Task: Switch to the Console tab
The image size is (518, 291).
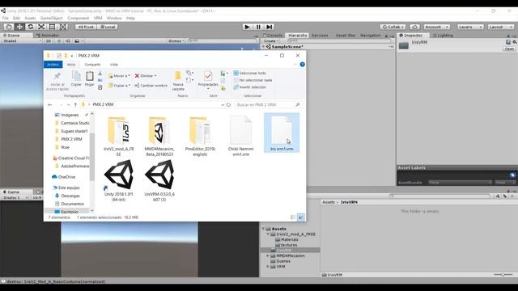Action: [x=273, y=36]
